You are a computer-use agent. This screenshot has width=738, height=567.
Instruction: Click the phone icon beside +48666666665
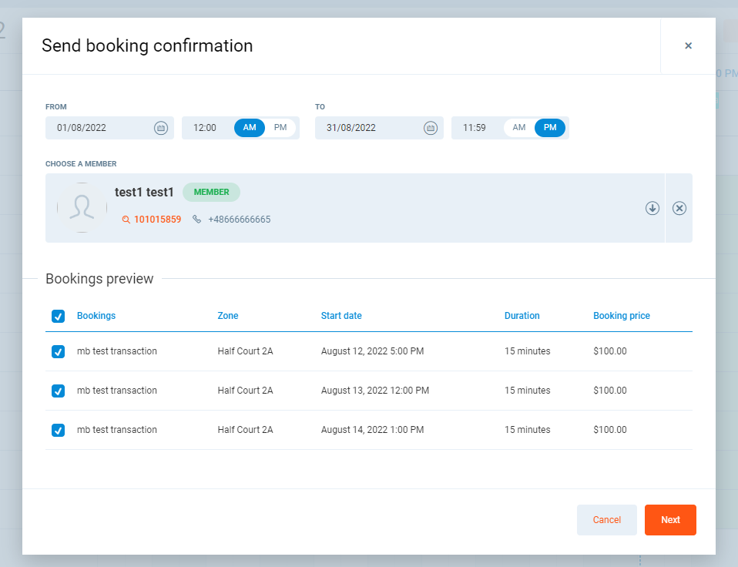coord(197,220)
